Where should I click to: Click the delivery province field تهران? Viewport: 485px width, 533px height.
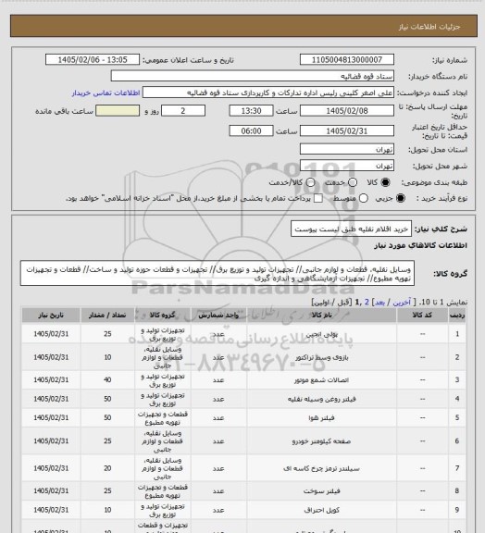tap(347, 149)
